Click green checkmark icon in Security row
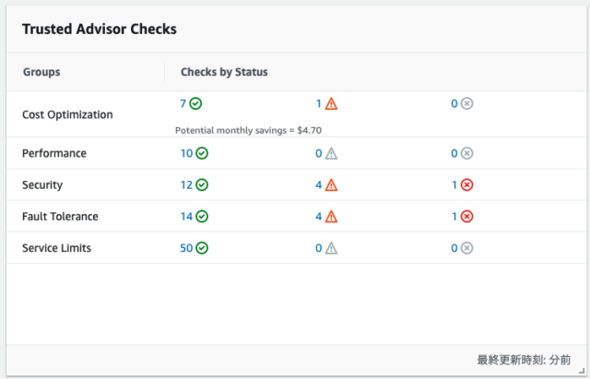The width and height of the screenshot is (590, 379). (202, 184)
